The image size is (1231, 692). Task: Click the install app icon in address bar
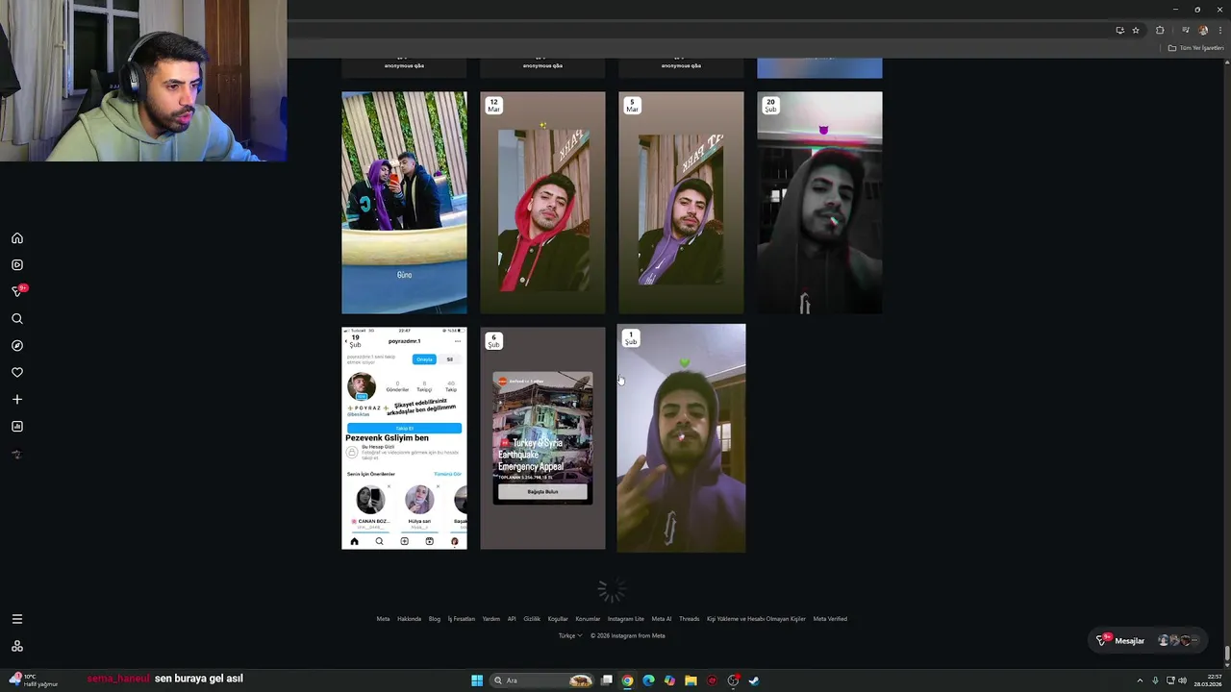pyautogui.click(x=1119, y=30)
